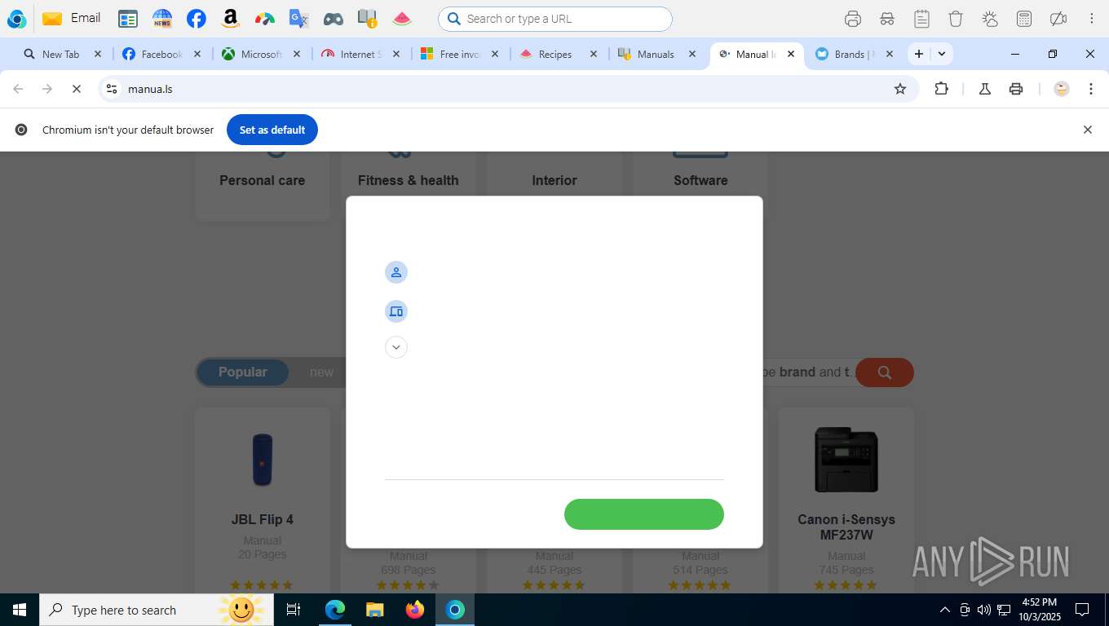This screenshot has width=1109, height=626.
Task: Go forward with the forward arrow
Action: (47, 89)
